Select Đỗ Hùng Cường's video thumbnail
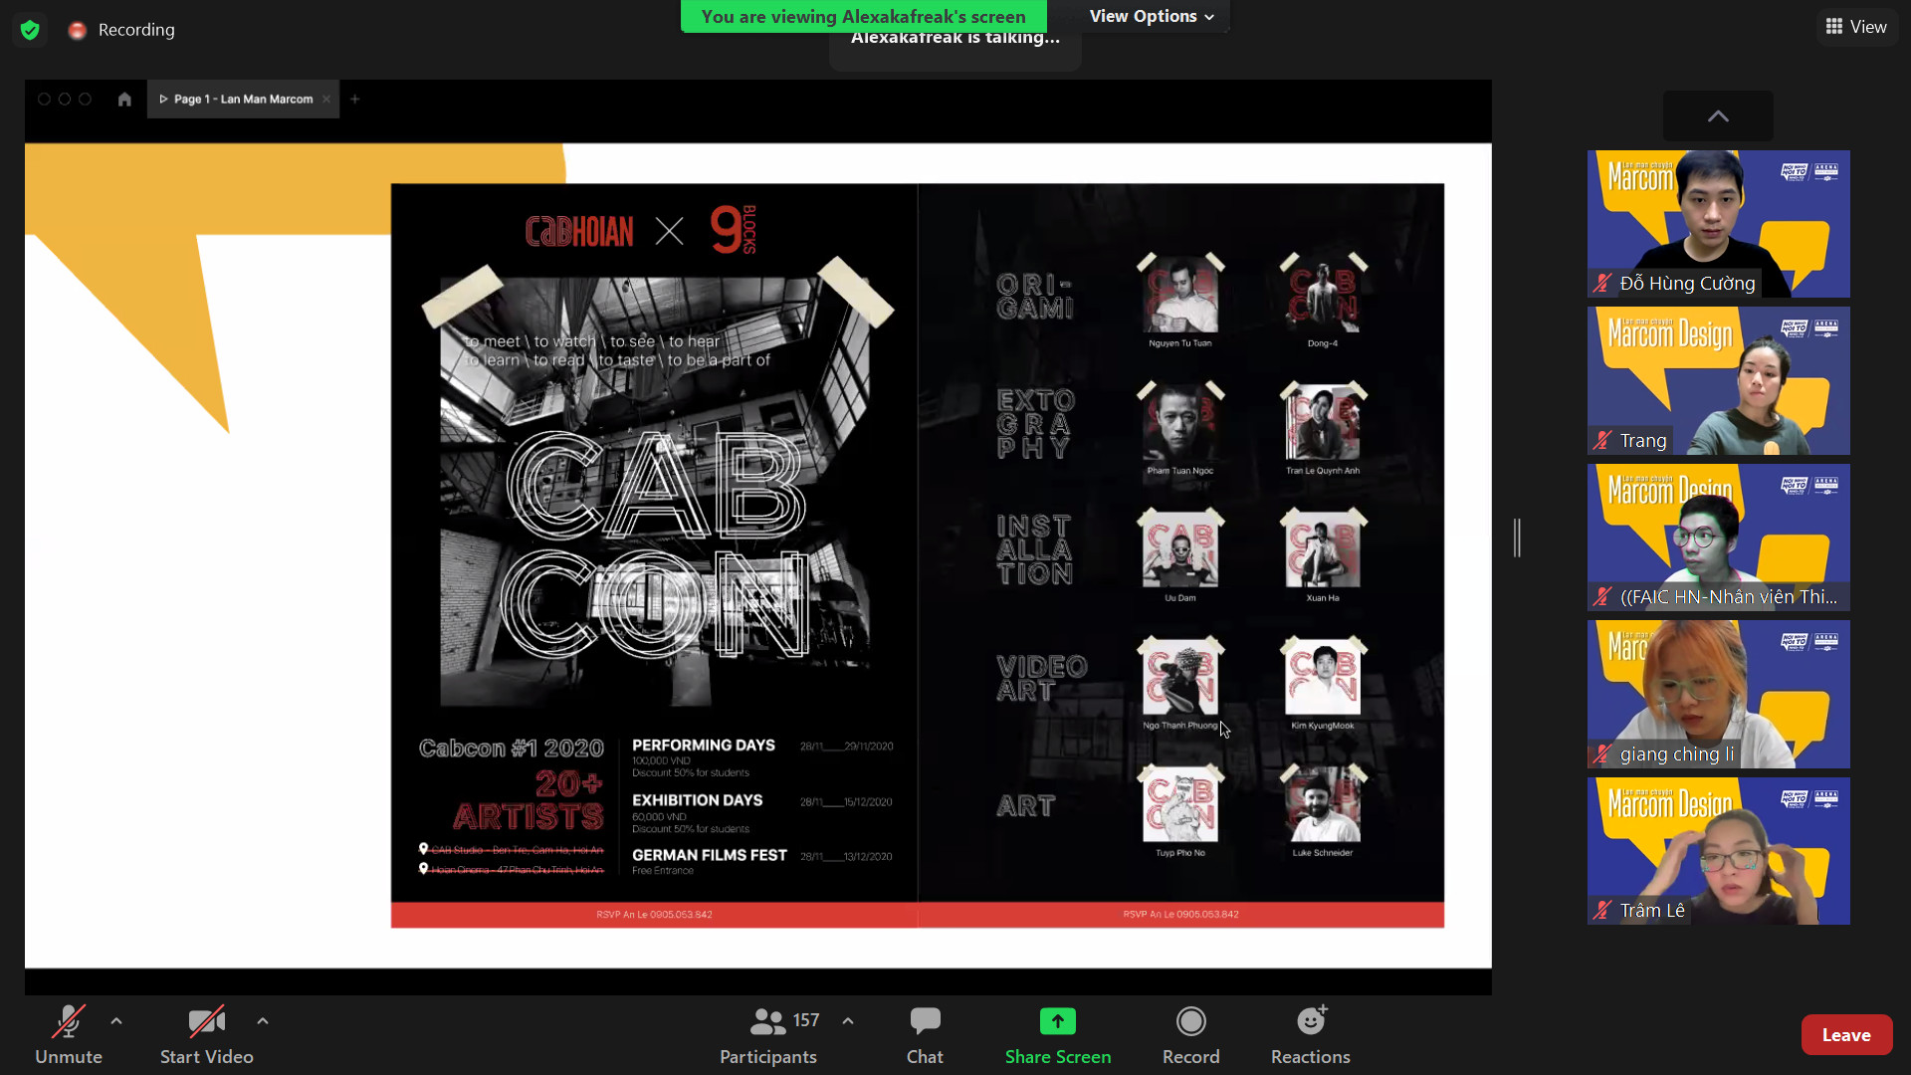The width and height of the screenshot is (1911, 1075). (1719, 224)
